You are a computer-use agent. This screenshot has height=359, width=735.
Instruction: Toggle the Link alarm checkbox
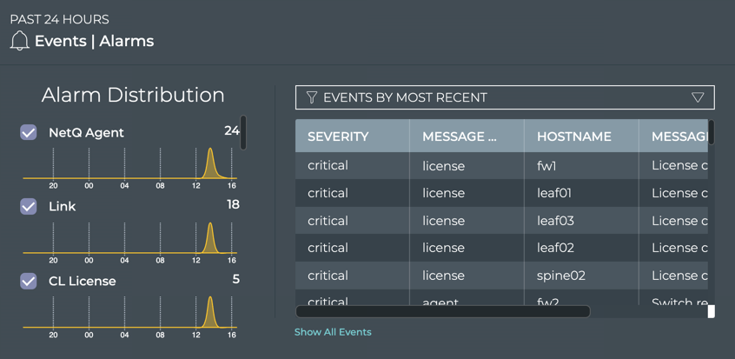coord(29,206)
